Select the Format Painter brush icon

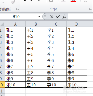coord(13,2)
